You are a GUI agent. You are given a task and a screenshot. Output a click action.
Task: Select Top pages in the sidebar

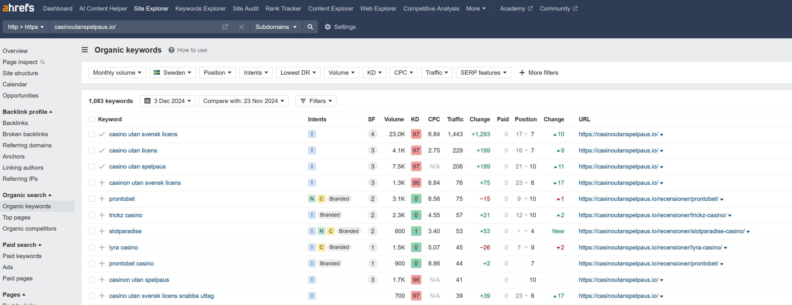pyautogui.click(x=16, y=217)
